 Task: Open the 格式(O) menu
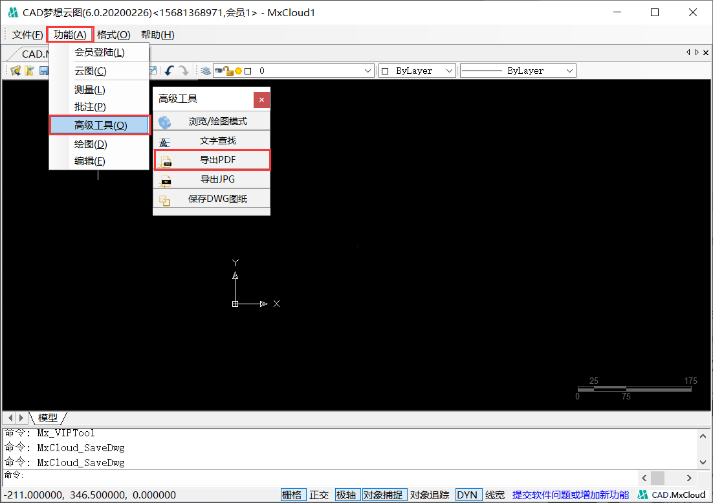[x=114, y=34]
